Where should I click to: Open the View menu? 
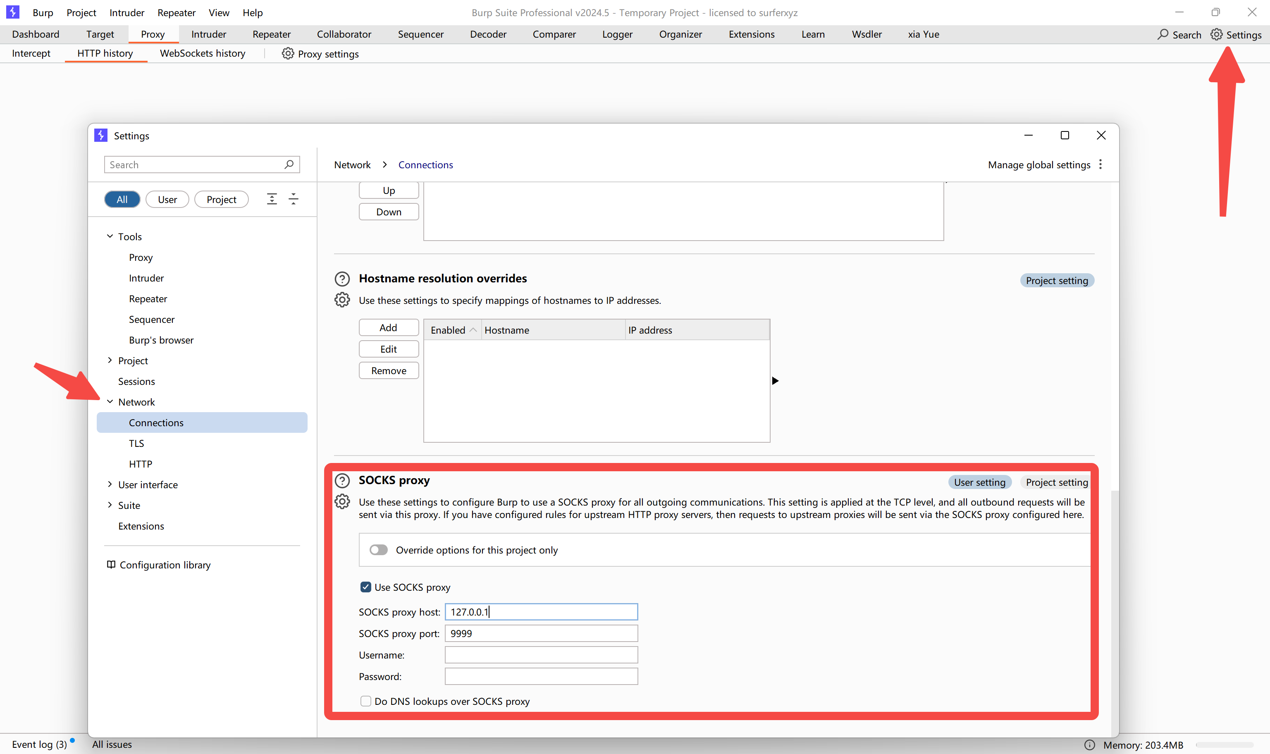[x=219, y=13]
